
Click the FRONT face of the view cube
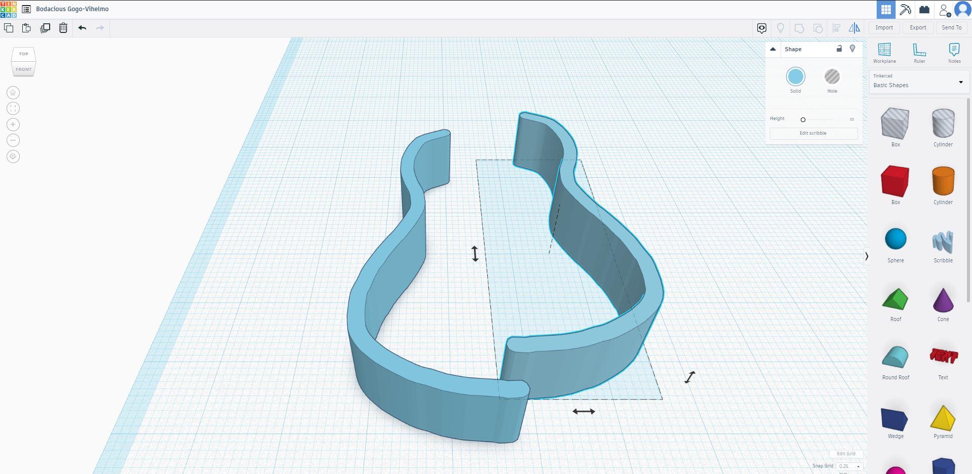(23, 69)
